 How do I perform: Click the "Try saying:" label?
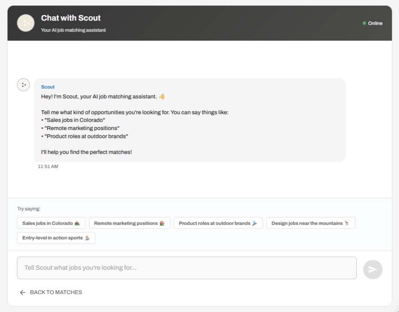coord(29,209)
